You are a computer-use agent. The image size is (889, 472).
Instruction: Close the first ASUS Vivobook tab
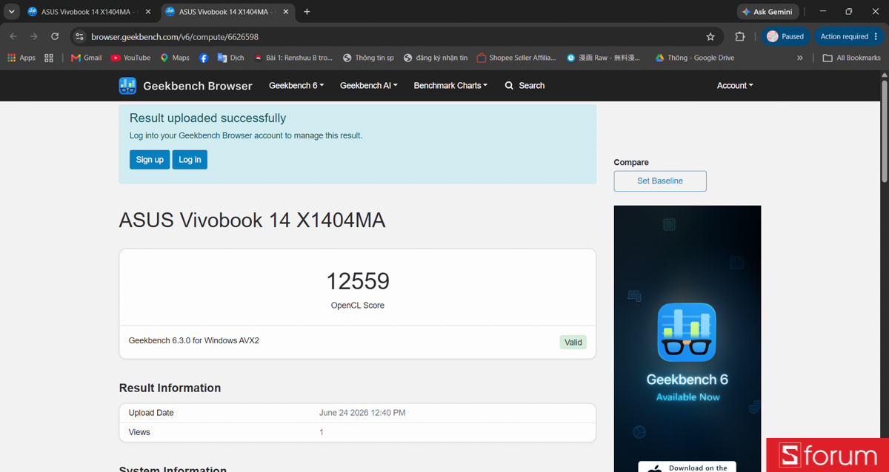tap(148, 12)
